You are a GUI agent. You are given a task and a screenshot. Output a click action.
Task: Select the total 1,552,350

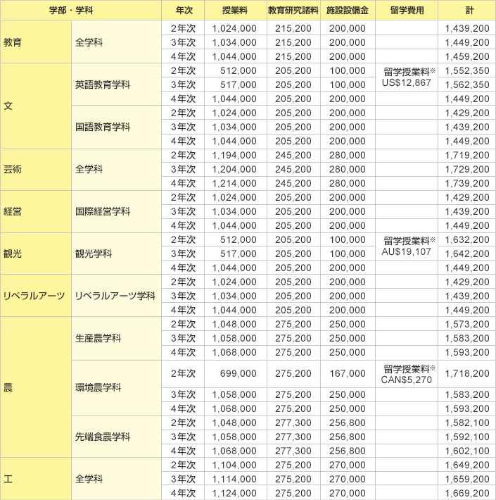click(466, 70)
